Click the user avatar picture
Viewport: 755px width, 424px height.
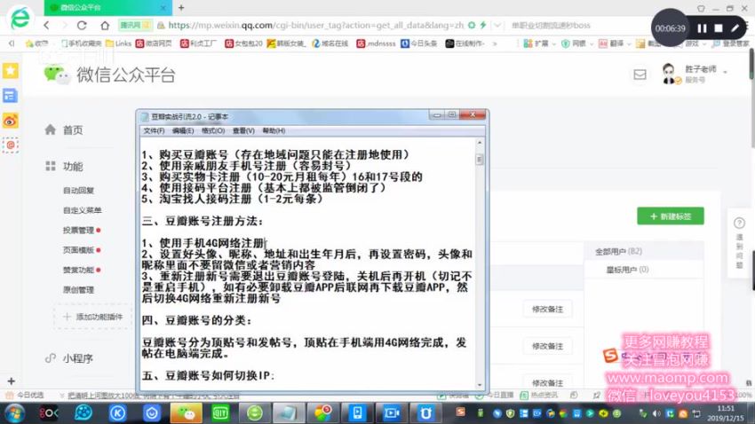coord(670,74)
